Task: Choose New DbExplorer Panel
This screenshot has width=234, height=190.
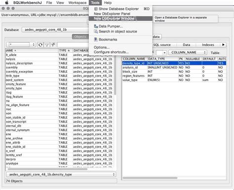Action: pyautogui.click(x=120, y=14)
